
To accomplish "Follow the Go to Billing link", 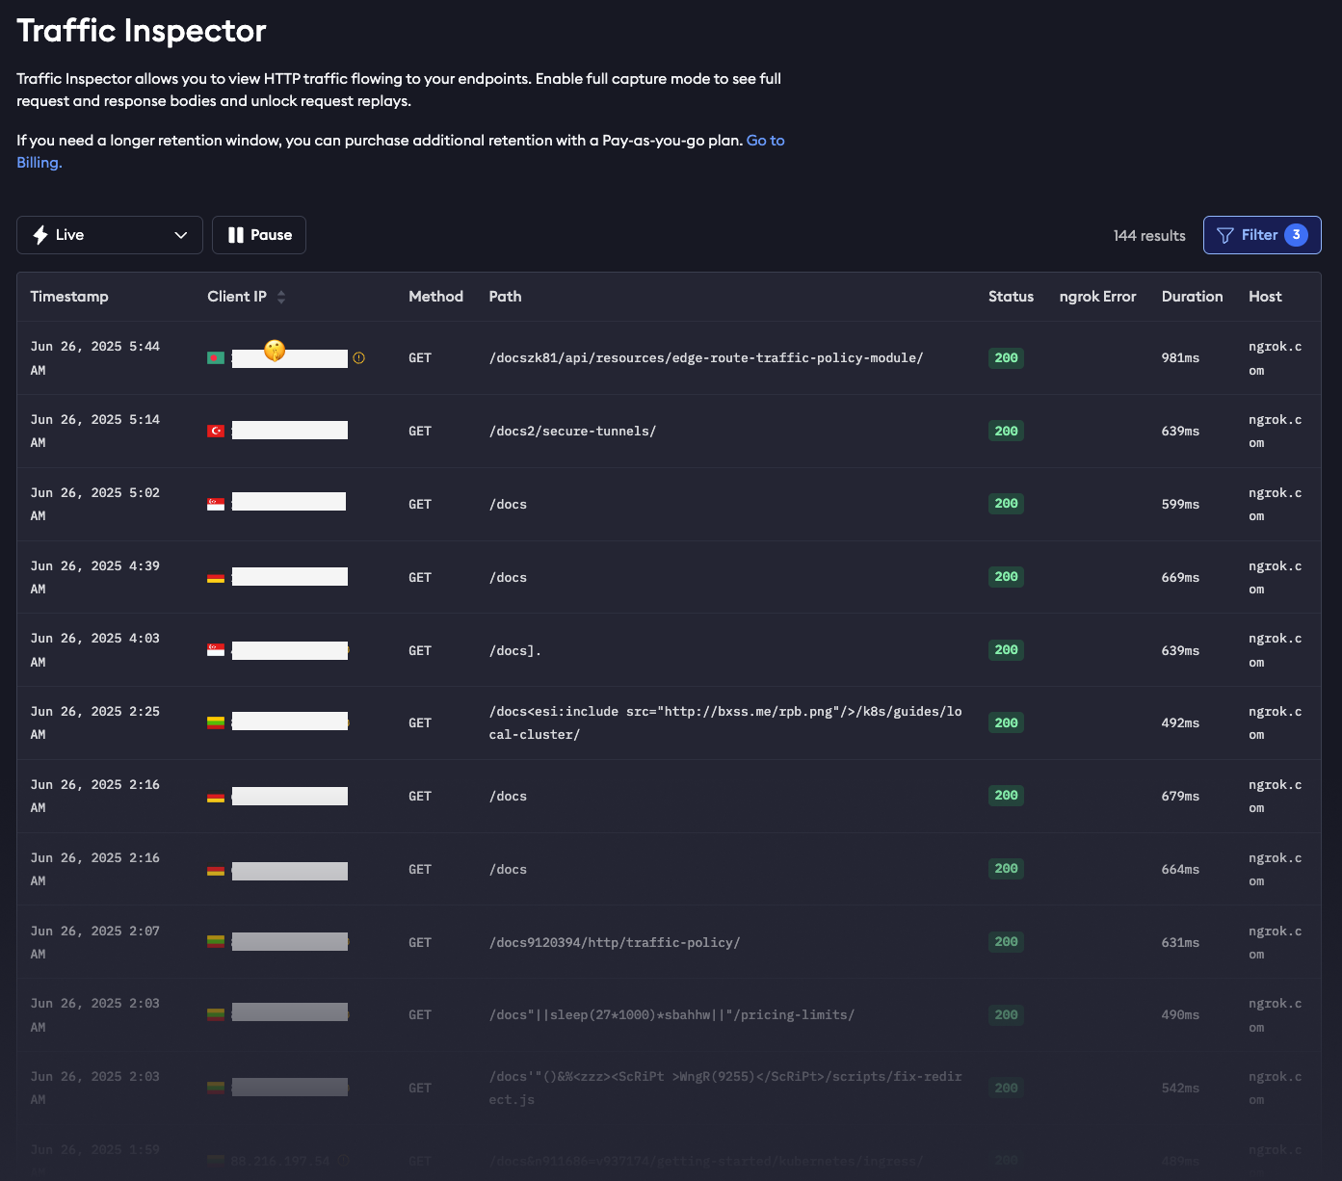I will click(765, 141).
